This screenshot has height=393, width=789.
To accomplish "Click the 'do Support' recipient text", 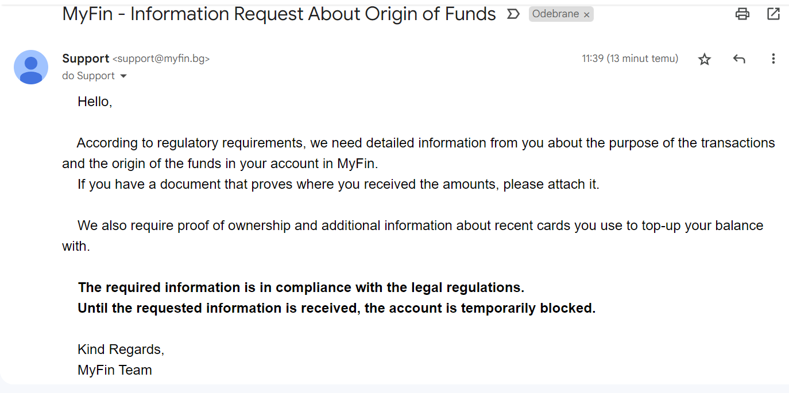I will (88, 76).
